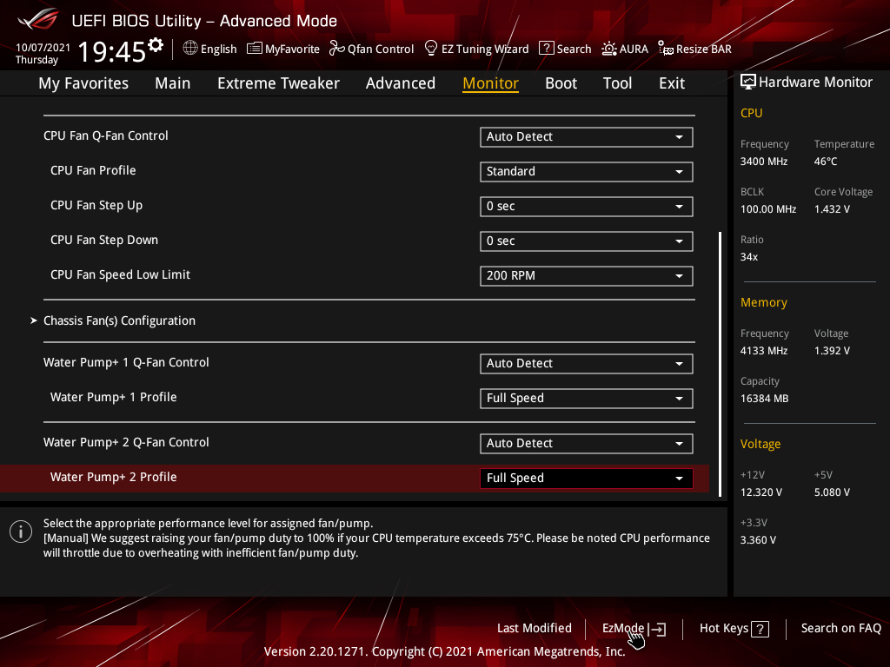This screenshot has height=667, width=890.
Task: Select the Water Pump+ 2 Profile row label
Action: coord(114,477)
